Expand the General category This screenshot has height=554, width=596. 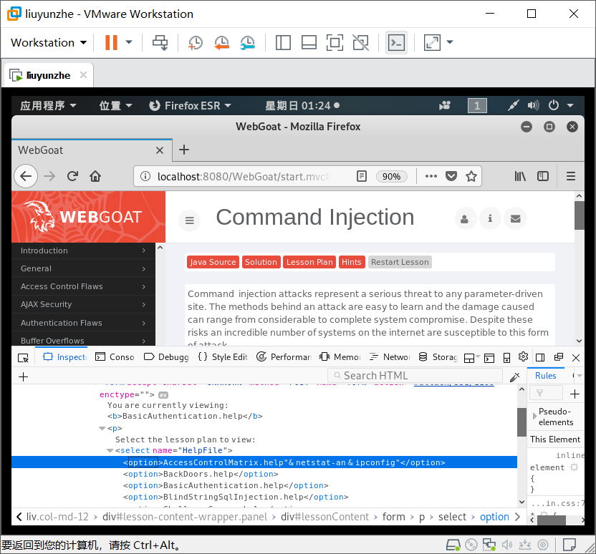click(x=83, y=268)
